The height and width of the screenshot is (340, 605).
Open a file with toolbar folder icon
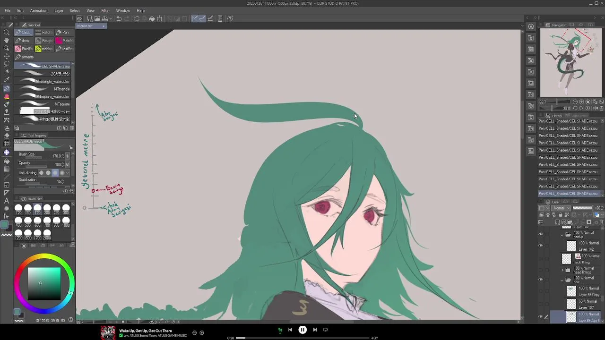[97, 19]
